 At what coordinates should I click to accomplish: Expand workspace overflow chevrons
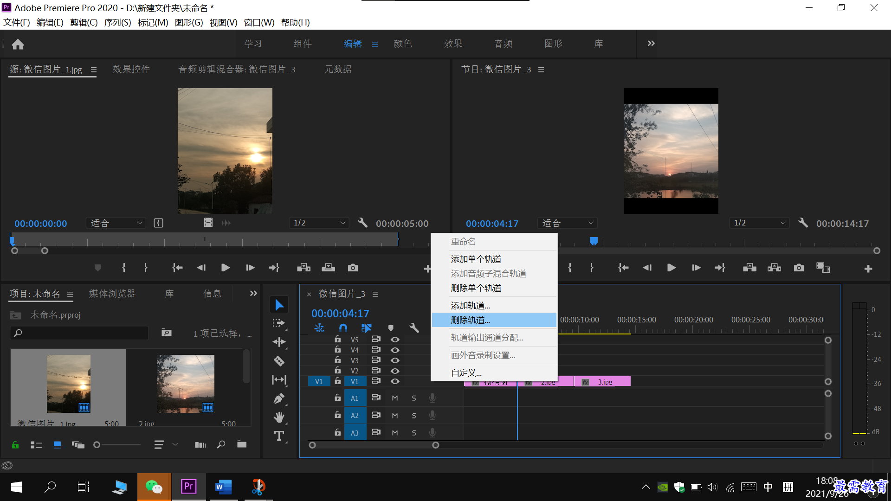point(651,43)
